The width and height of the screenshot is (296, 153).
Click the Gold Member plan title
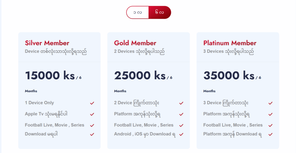pyautogui.click(x=135, y=43)
